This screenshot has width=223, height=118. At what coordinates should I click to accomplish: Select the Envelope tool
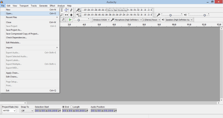[x=66, y=10]
